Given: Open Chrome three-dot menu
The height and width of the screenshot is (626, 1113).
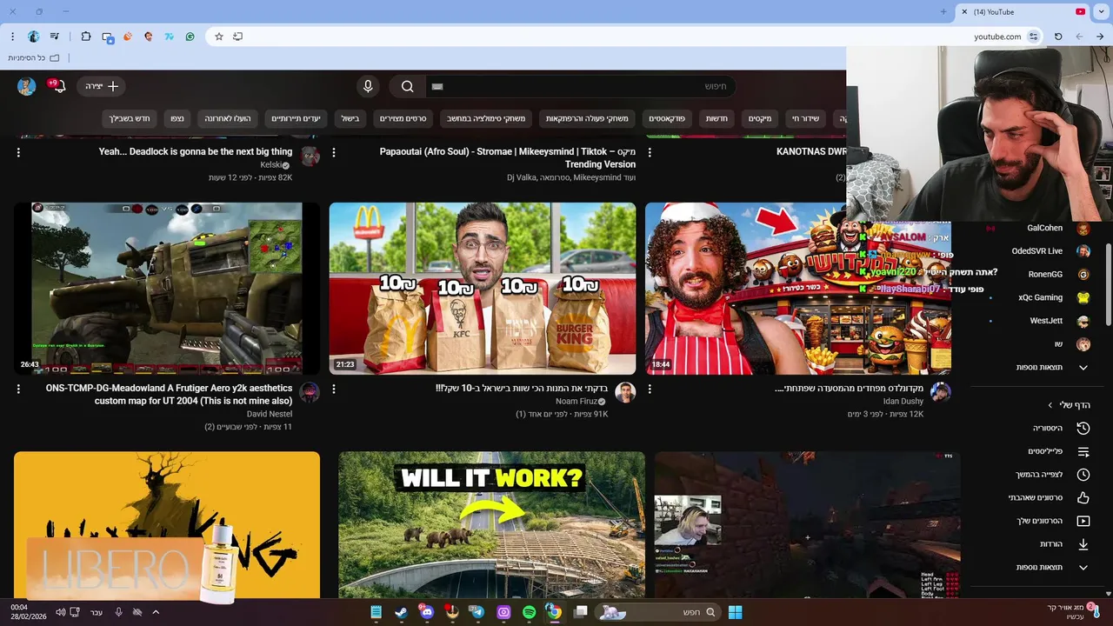Looking at the screenshot, I should coord(12,37).
